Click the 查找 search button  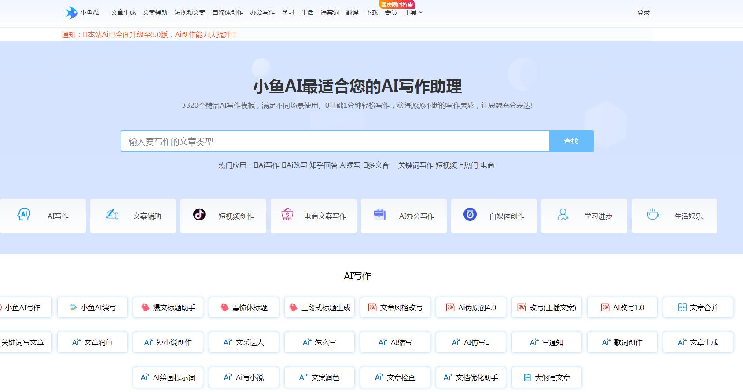click(571, 141)
